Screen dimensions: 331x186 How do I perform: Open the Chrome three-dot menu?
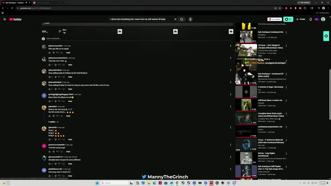[328, 8]
